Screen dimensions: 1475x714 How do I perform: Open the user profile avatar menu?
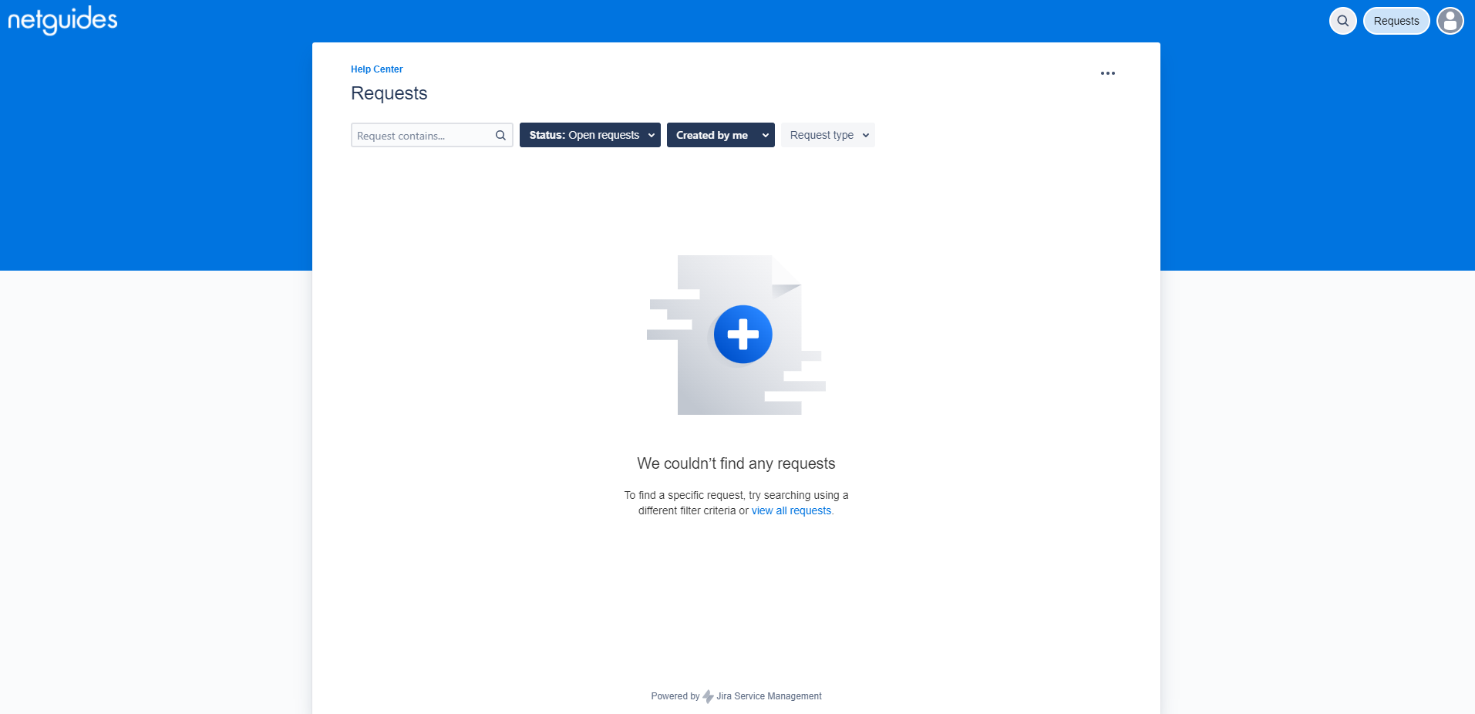coord(1450,21)
